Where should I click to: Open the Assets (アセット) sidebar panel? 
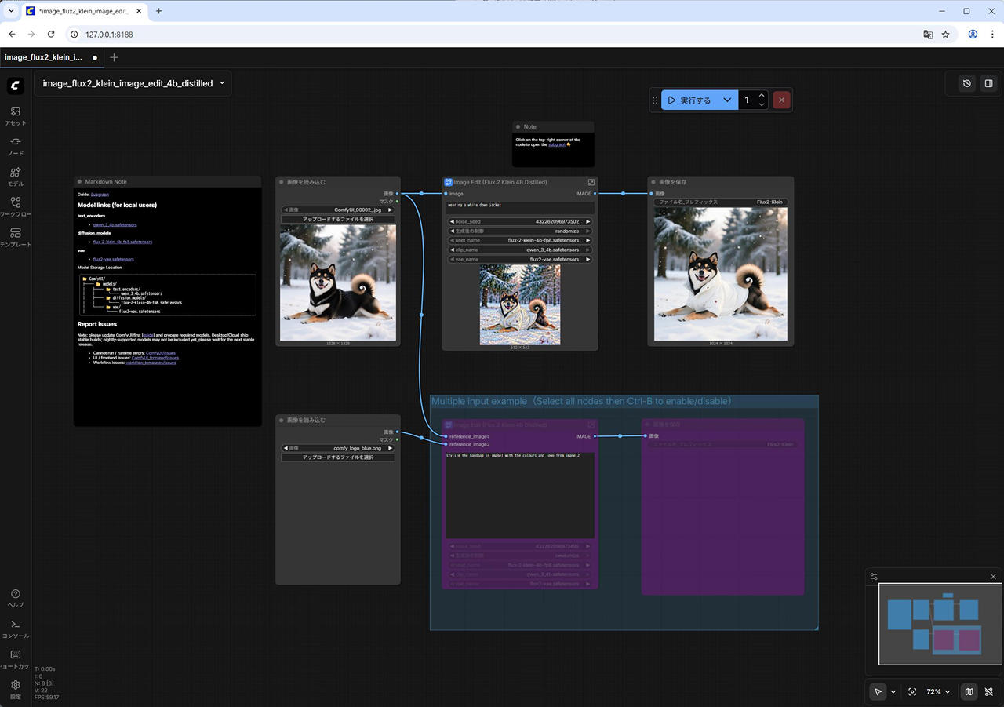(15, 115)
